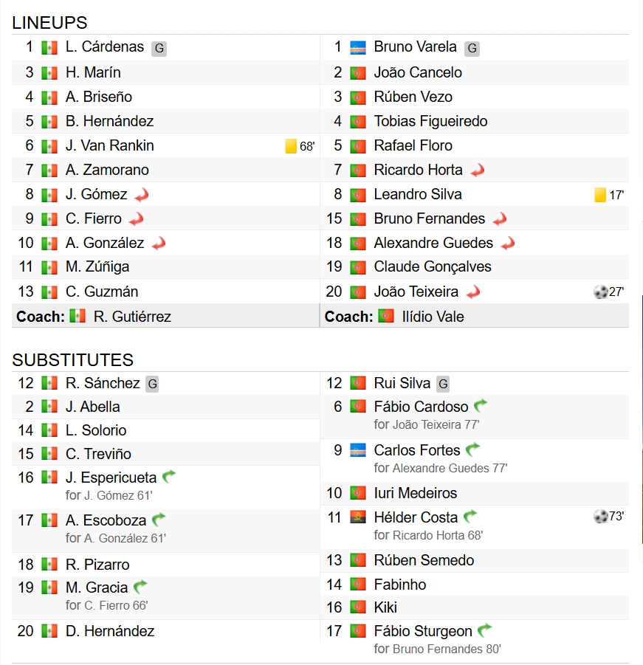Click the red substituted-off arrow beside Ricardo Horta
Screen dimensions: 643x665
click(x=478, y=170)
